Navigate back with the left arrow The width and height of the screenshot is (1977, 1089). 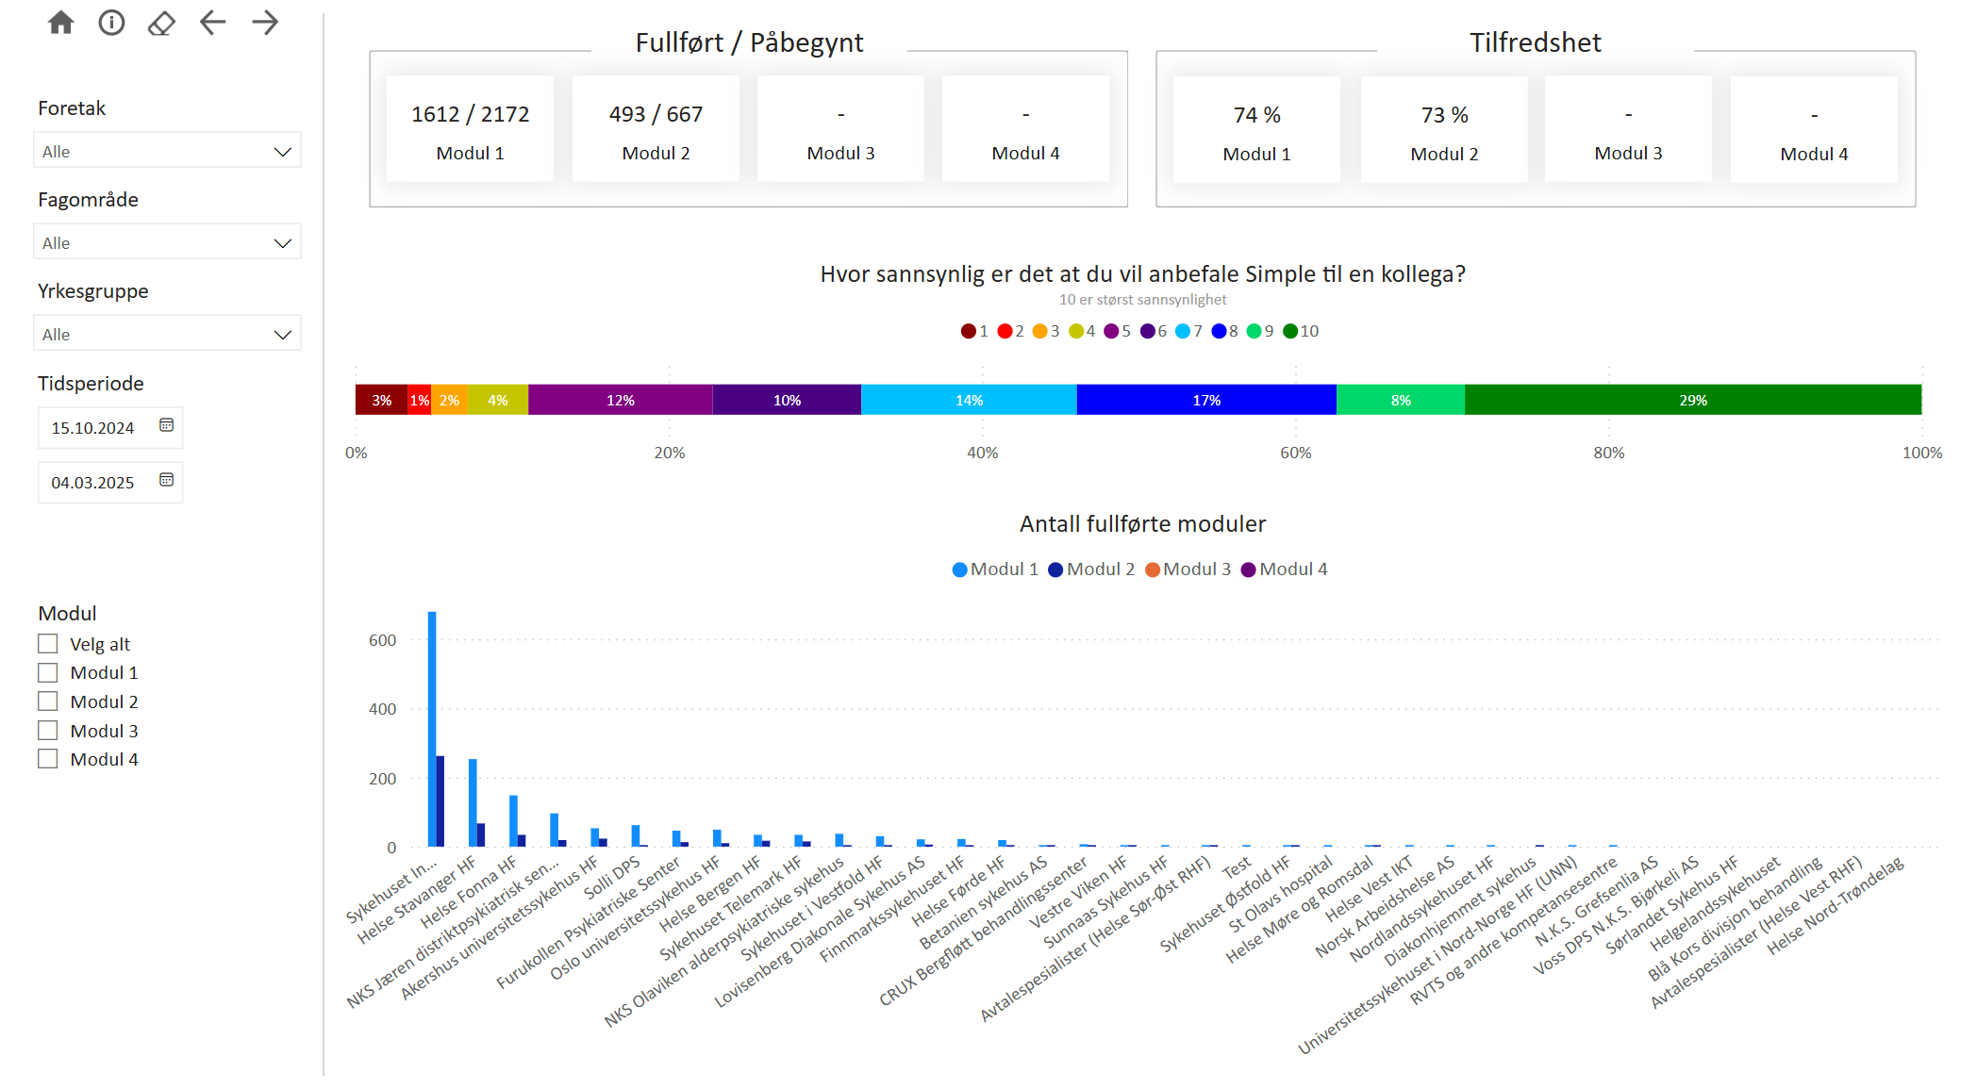213,23
